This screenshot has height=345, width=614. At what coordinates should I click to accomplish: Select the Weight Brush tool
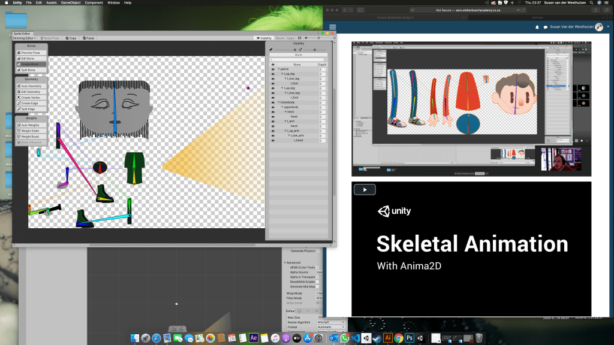point(31,137)
